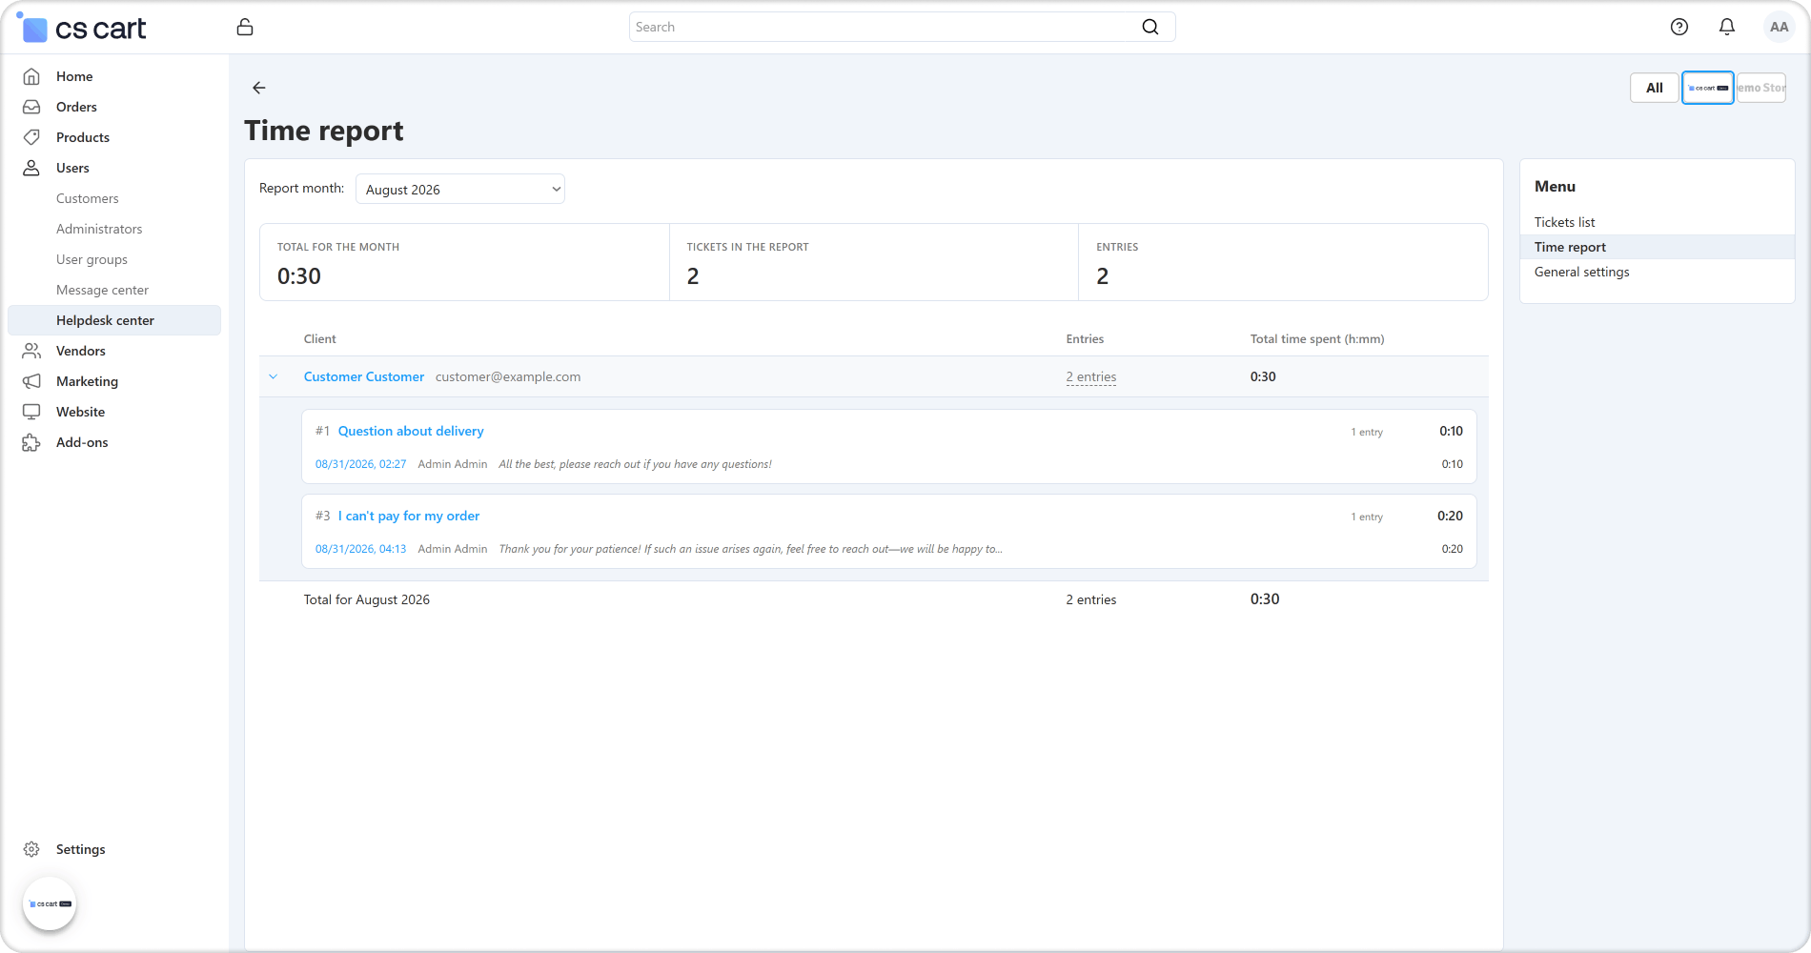Open General settings in Menu
The height and width of the screenshot is (953, 1811).
click(1581, 272)
